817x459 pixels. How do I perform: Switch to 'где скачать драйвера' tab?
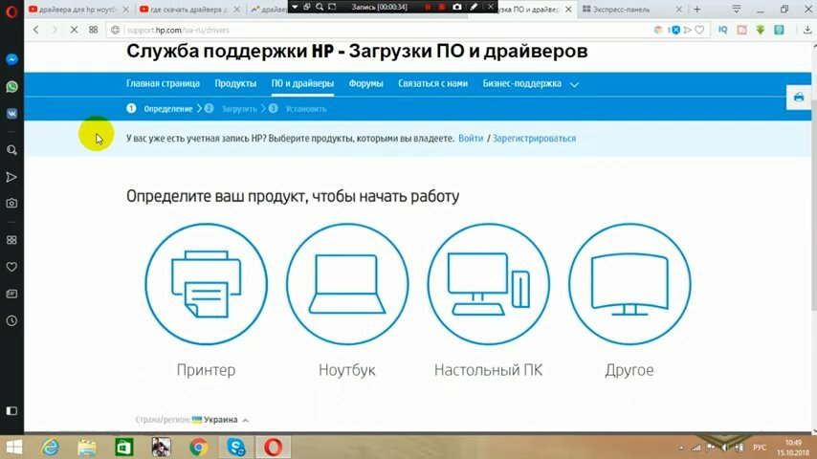[x=189, y=10]
